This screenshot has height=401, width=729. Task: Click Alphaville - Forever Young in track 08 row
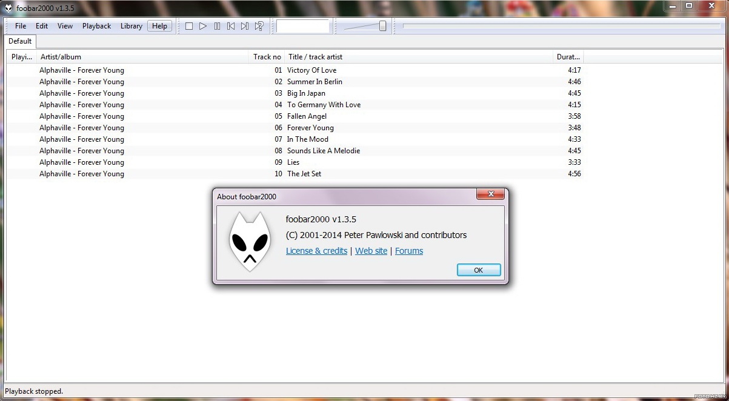point(82,151)
